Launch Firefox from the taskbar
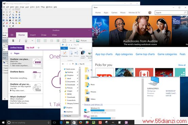188x125 pixels. 80,123
